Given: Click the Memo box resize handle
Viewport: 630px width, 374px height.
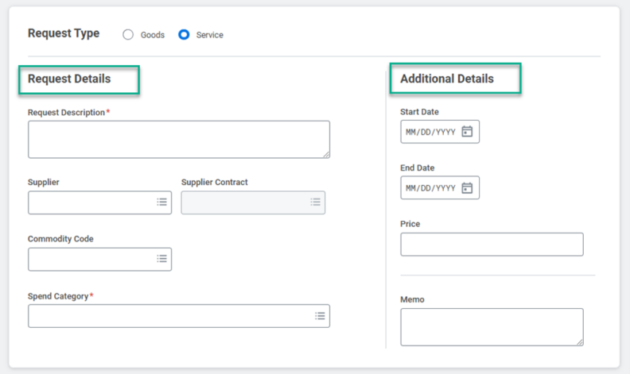Looking at the screenshot, I should 579,341.
